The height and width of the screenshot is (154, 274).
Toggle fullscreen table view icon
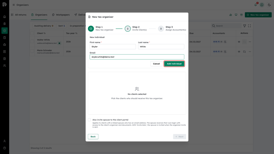point(249,26)
